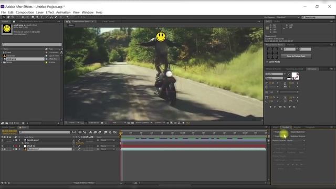Click the Motion Blur icon in timeline header
This screenshot has width=336, height=189.
tap(100, 132)
